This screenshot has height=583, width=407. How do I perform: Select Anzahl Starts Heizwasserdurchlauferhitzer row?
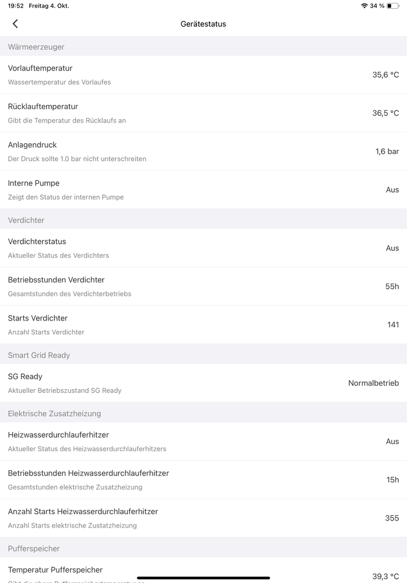coord(203,518)
